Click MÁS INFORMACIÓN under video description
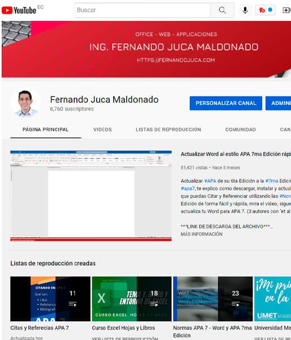Screen dimensions: 291x340 tap(202, 234)
